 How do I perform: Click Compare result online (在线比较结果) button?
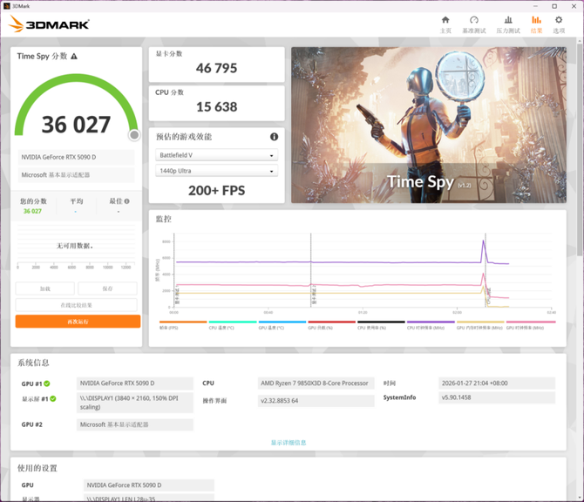(x=77, y=305)
